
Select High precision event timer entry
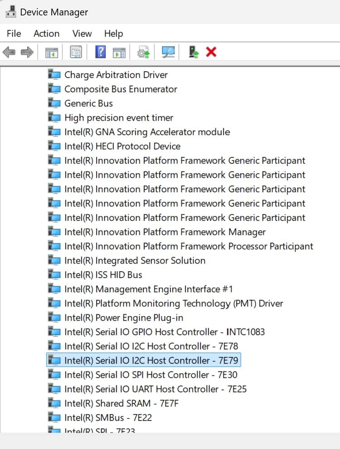119,118
